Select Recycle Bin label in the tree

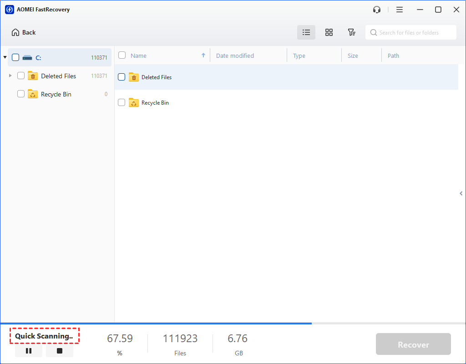tap(56, 94)
